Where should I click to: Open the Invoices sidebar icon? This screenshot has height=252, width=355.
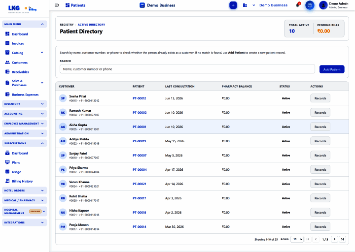click(x=7, y=43)
